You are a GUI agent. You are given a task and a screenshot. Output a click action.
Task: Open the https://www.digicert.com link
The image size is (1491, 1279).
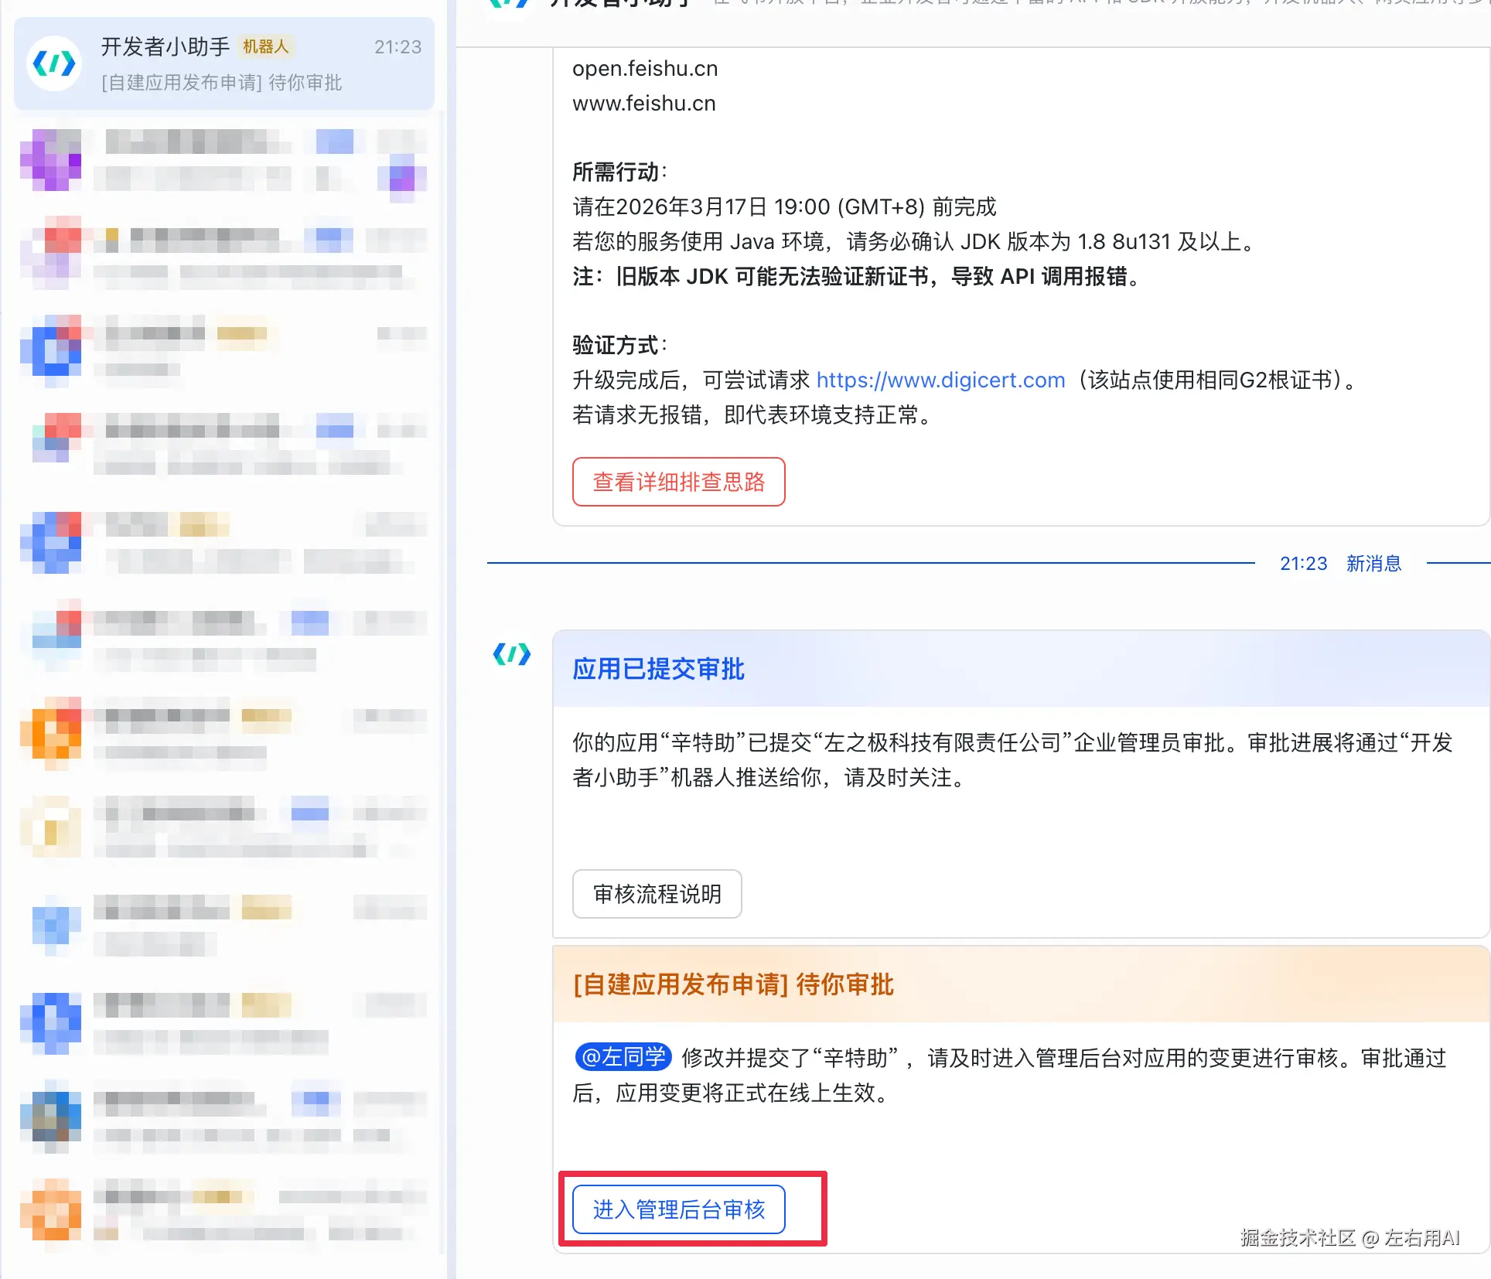point(940,380)
